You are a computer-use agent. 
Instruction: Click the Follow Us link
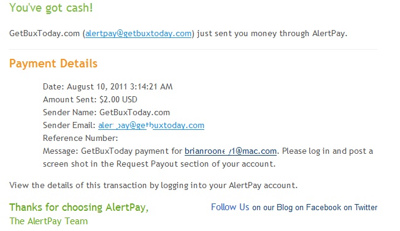pos(230,207)
